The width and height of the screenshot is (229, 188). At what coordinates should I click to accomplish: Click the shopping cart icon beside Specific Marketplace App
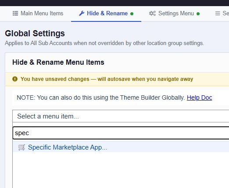(x=21, y=147)
